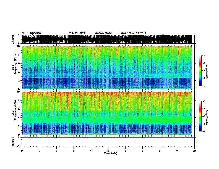The width and height of the screenshot is (219, 169).
Task: Click the "ch.3(V)" axis label
Action: click(x=13, y=142)
